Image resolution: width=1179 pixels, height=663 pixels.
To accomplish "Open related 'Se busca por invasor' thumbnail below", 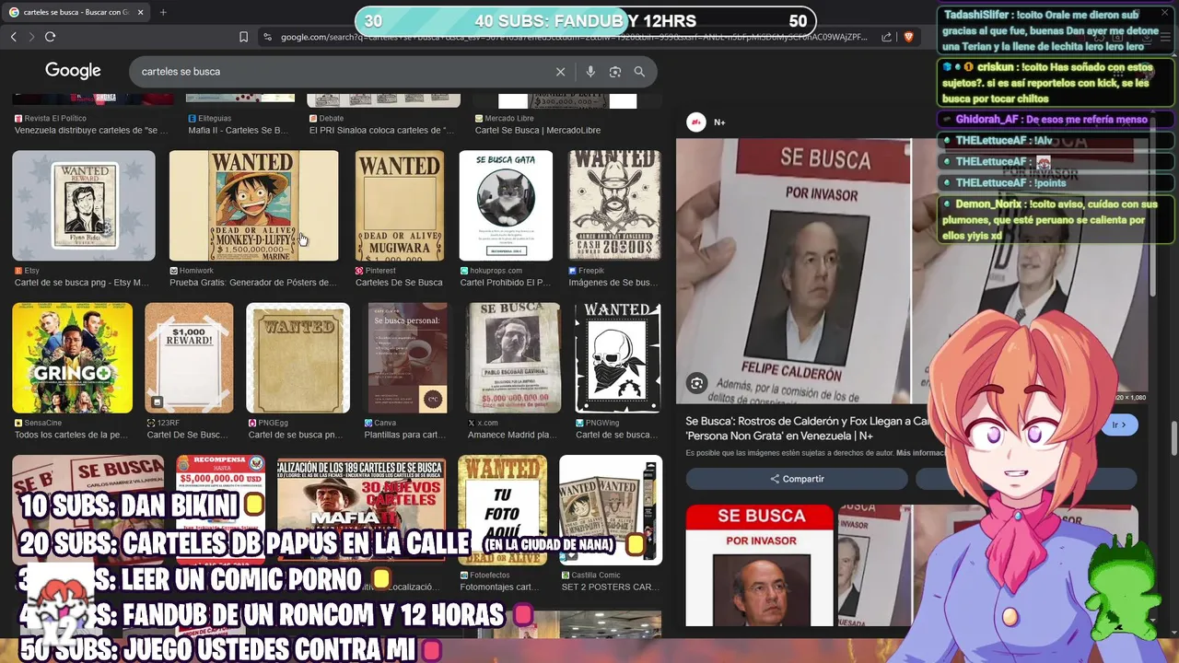I will 759,565.
